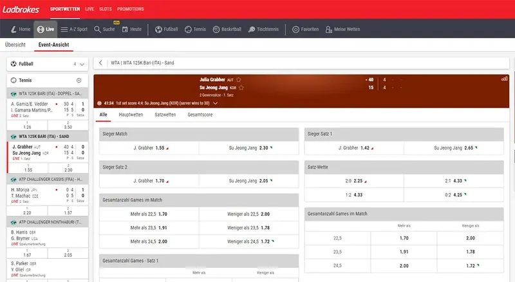Open Favoriten star icon
This screenshot has width=515, height=282.
(295, 29)
